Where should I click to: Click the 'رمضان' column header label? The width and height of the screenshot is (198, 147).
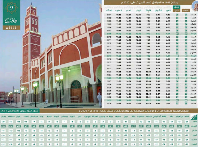click(x=186, y=10)
